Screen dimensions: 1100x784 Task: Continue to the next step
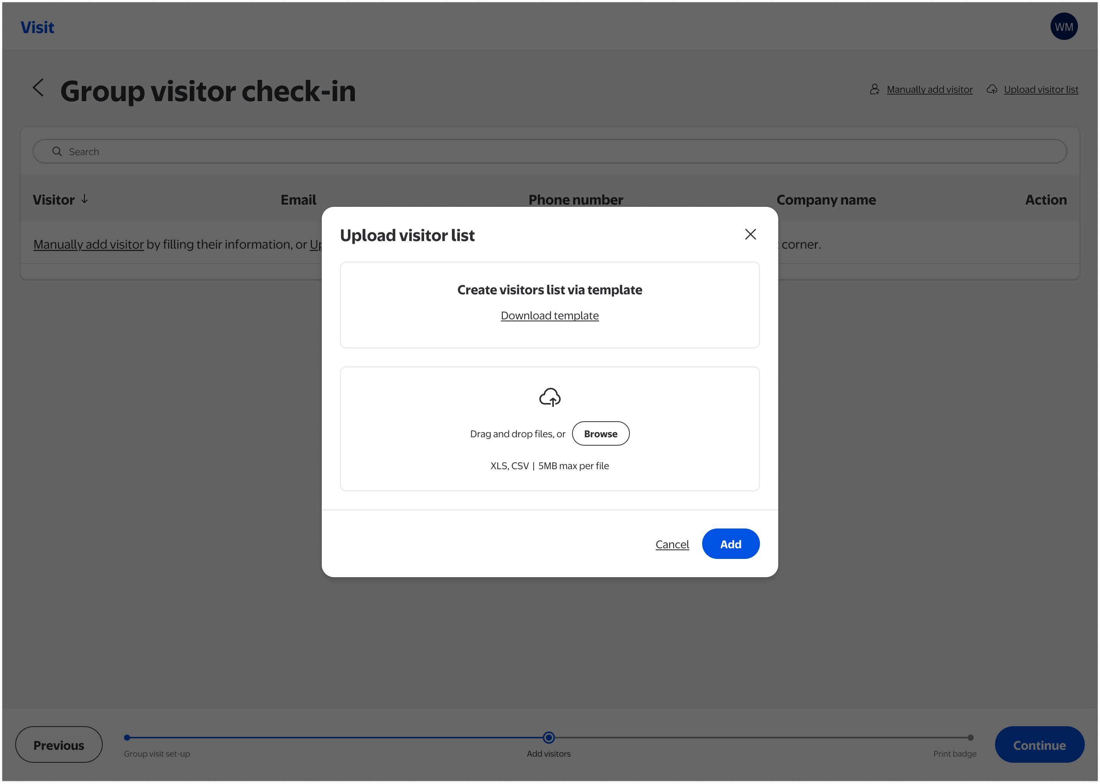tap(1039, 745)
